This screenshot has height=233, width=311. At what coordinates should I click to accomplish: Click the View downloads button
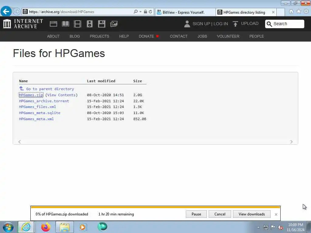[x=252, y=214]
